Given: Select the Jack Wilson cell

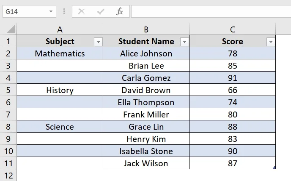Looking at the screenshot, I should click(x=146, y=163).
